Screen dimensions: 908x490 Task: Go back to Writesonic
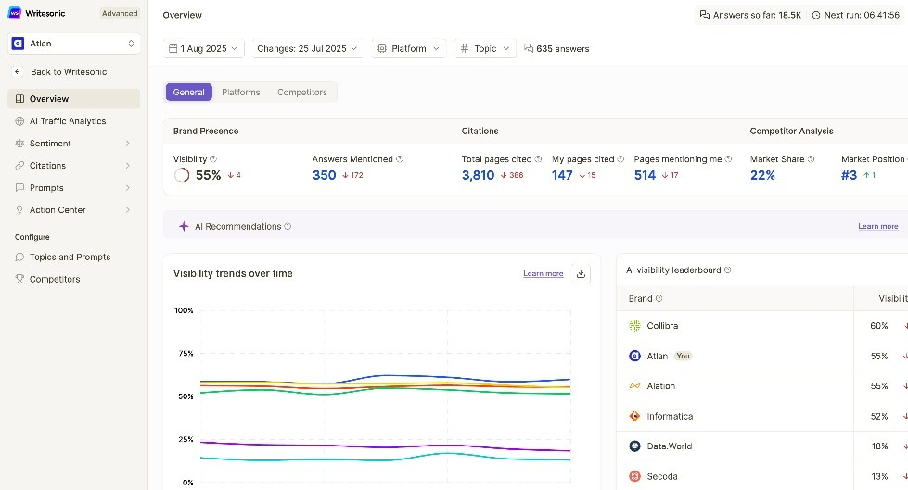(x=69, y=71)
